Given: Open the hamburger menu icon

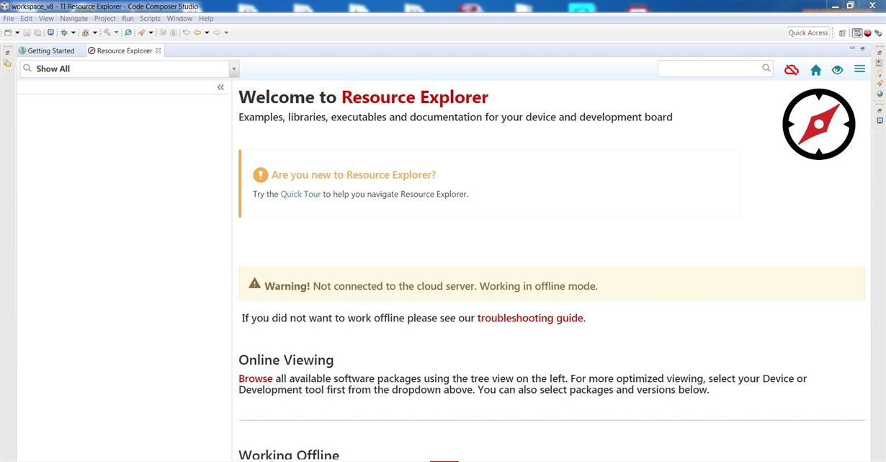Looking at the screenshot, I should 859,69.
